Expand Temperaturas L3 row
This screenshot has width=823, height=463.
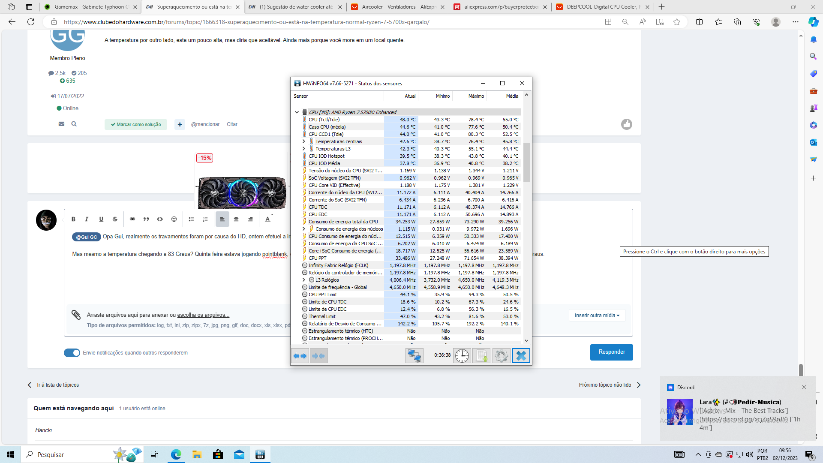pos(304,149)
